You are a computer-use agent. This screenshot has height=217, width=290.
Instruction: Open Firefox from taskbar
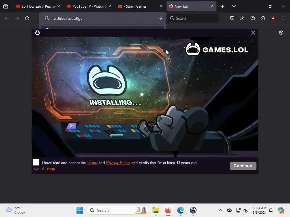pyautogui.click(x=168, y=210)
